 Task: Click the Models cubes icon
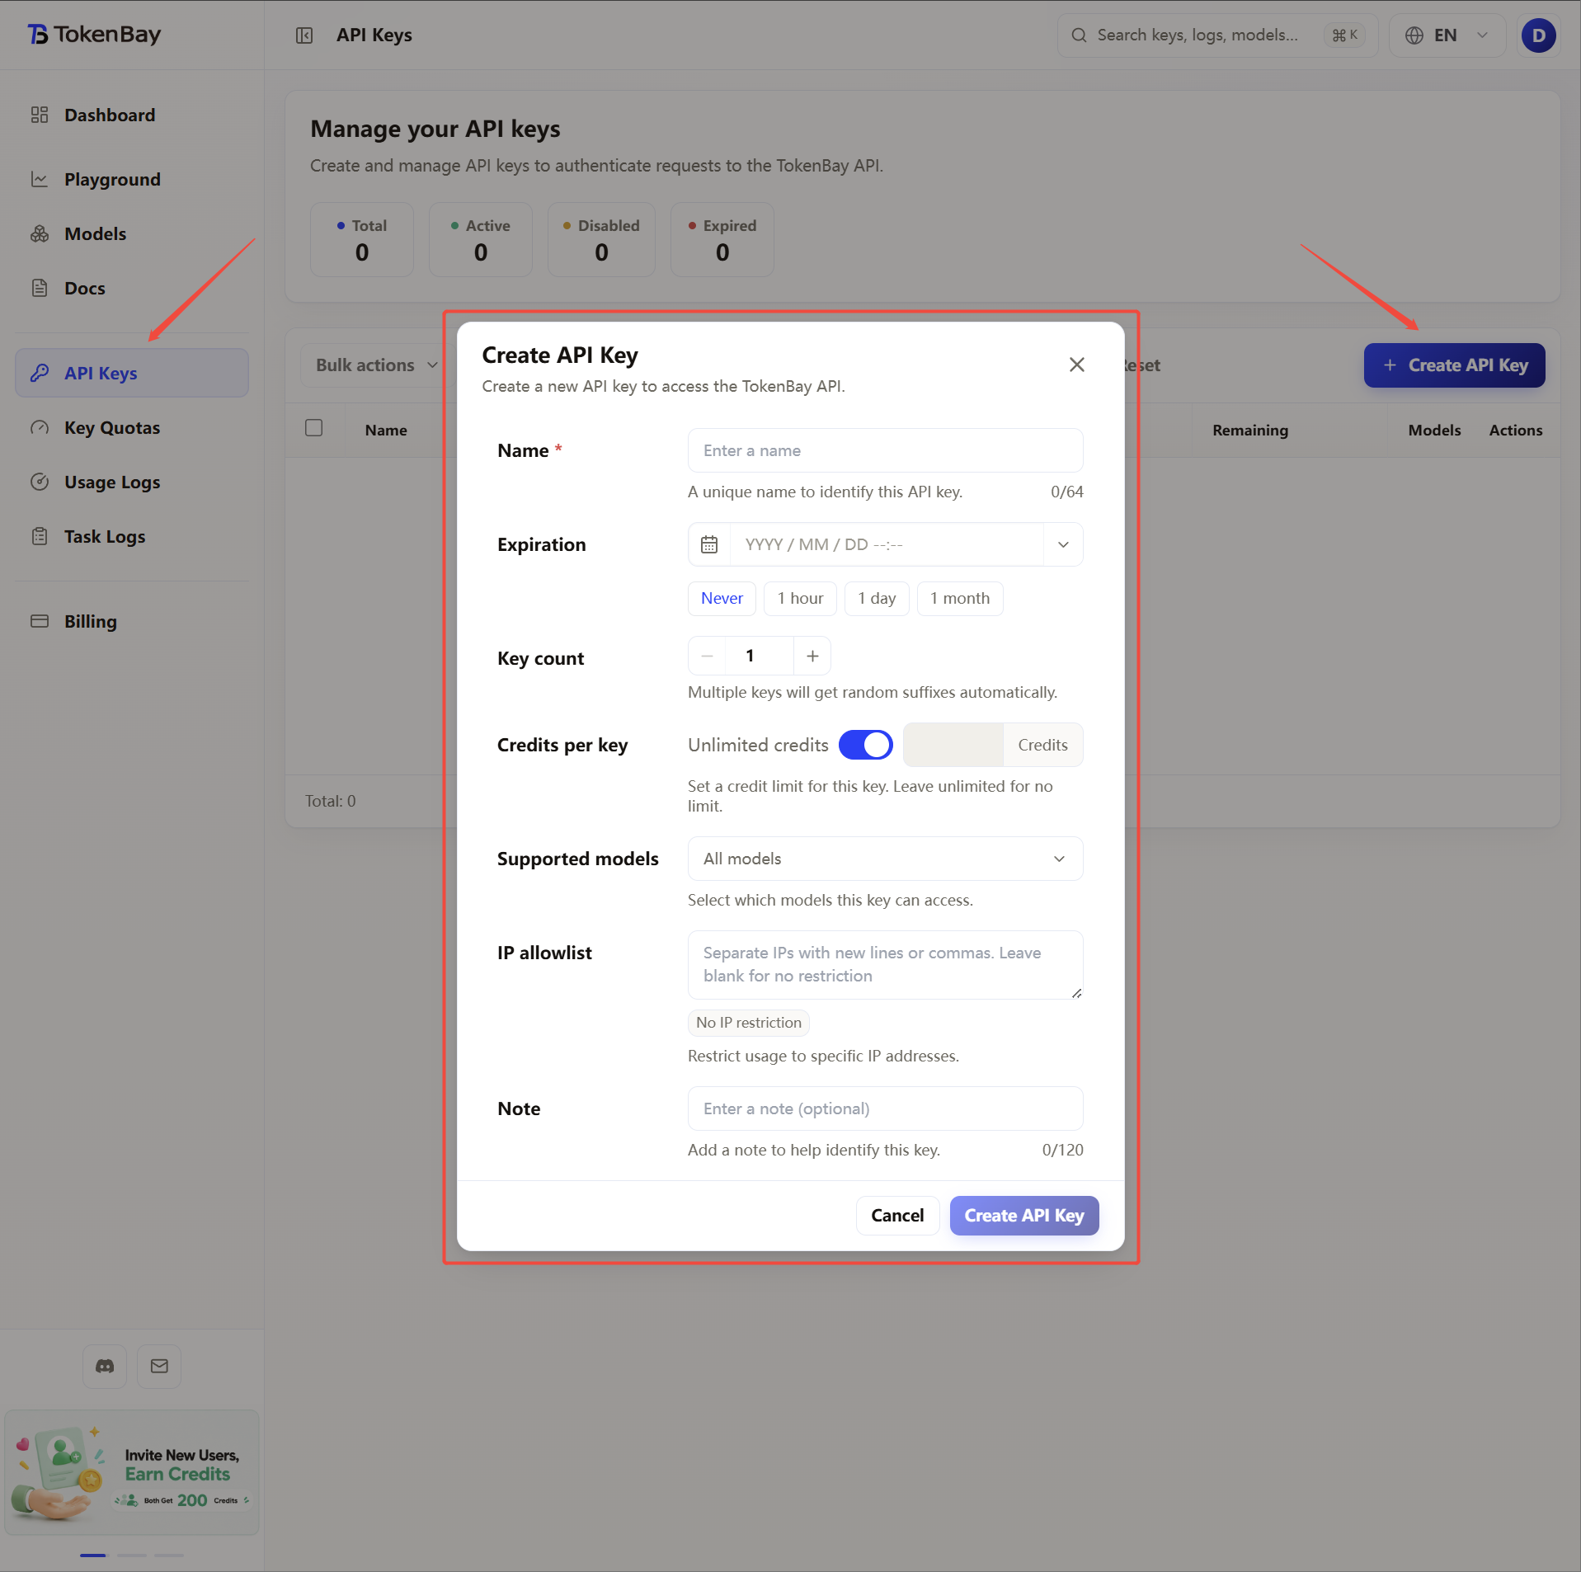coord(40,233)
